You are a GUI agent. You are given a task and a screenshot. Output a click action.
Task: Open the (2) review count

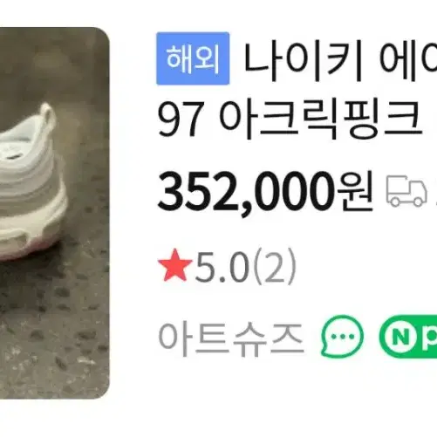[275, 267]
